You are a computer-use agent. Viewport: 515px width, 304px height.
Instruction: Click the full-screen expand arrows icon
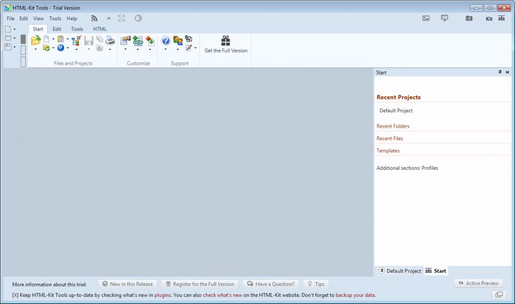pyautogui.click(x=122, y=19)
